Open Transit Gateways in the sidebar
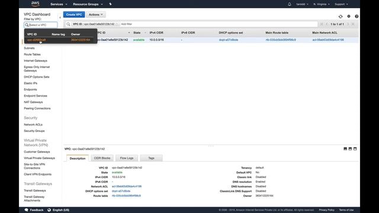This screenshot has width=379, height=213. (35, 191)
